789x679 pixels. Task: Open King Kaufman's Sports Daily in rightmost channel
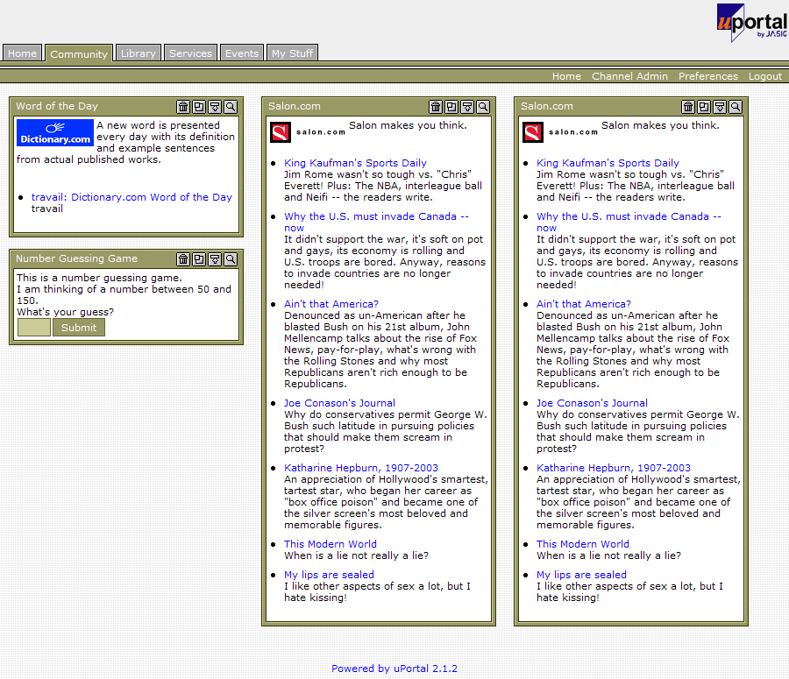pos(608,163)
